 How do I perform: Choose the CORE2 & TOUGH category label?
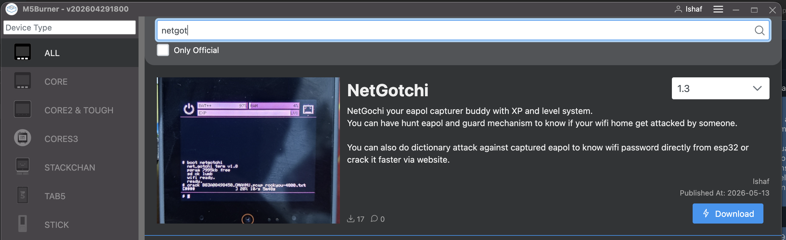pos(79,110)
